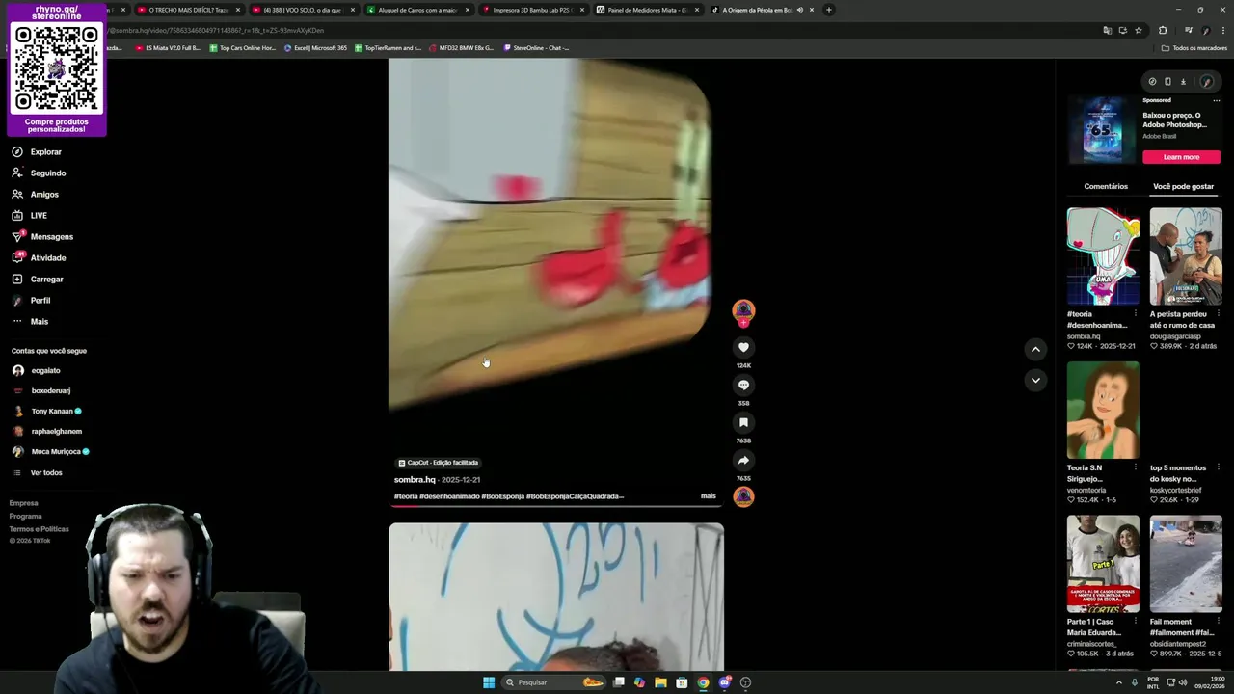Click the phone app icon in pill

pyautogui.click(x=1167, y=82)
